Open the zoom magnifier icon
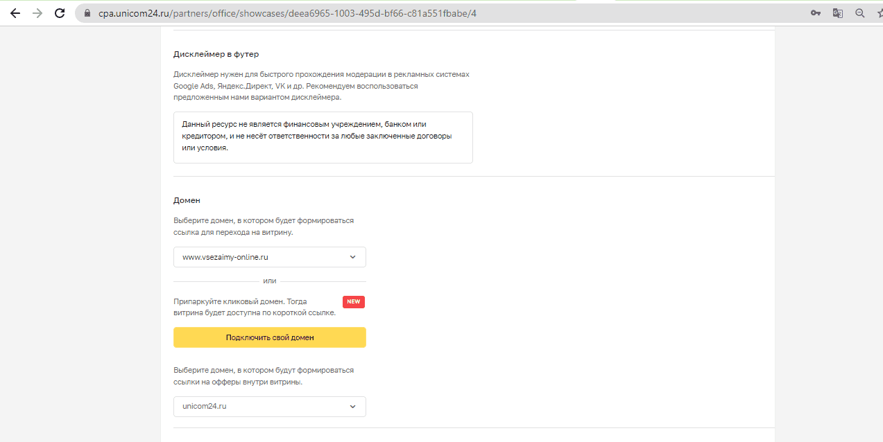 [x=860, y=13]
